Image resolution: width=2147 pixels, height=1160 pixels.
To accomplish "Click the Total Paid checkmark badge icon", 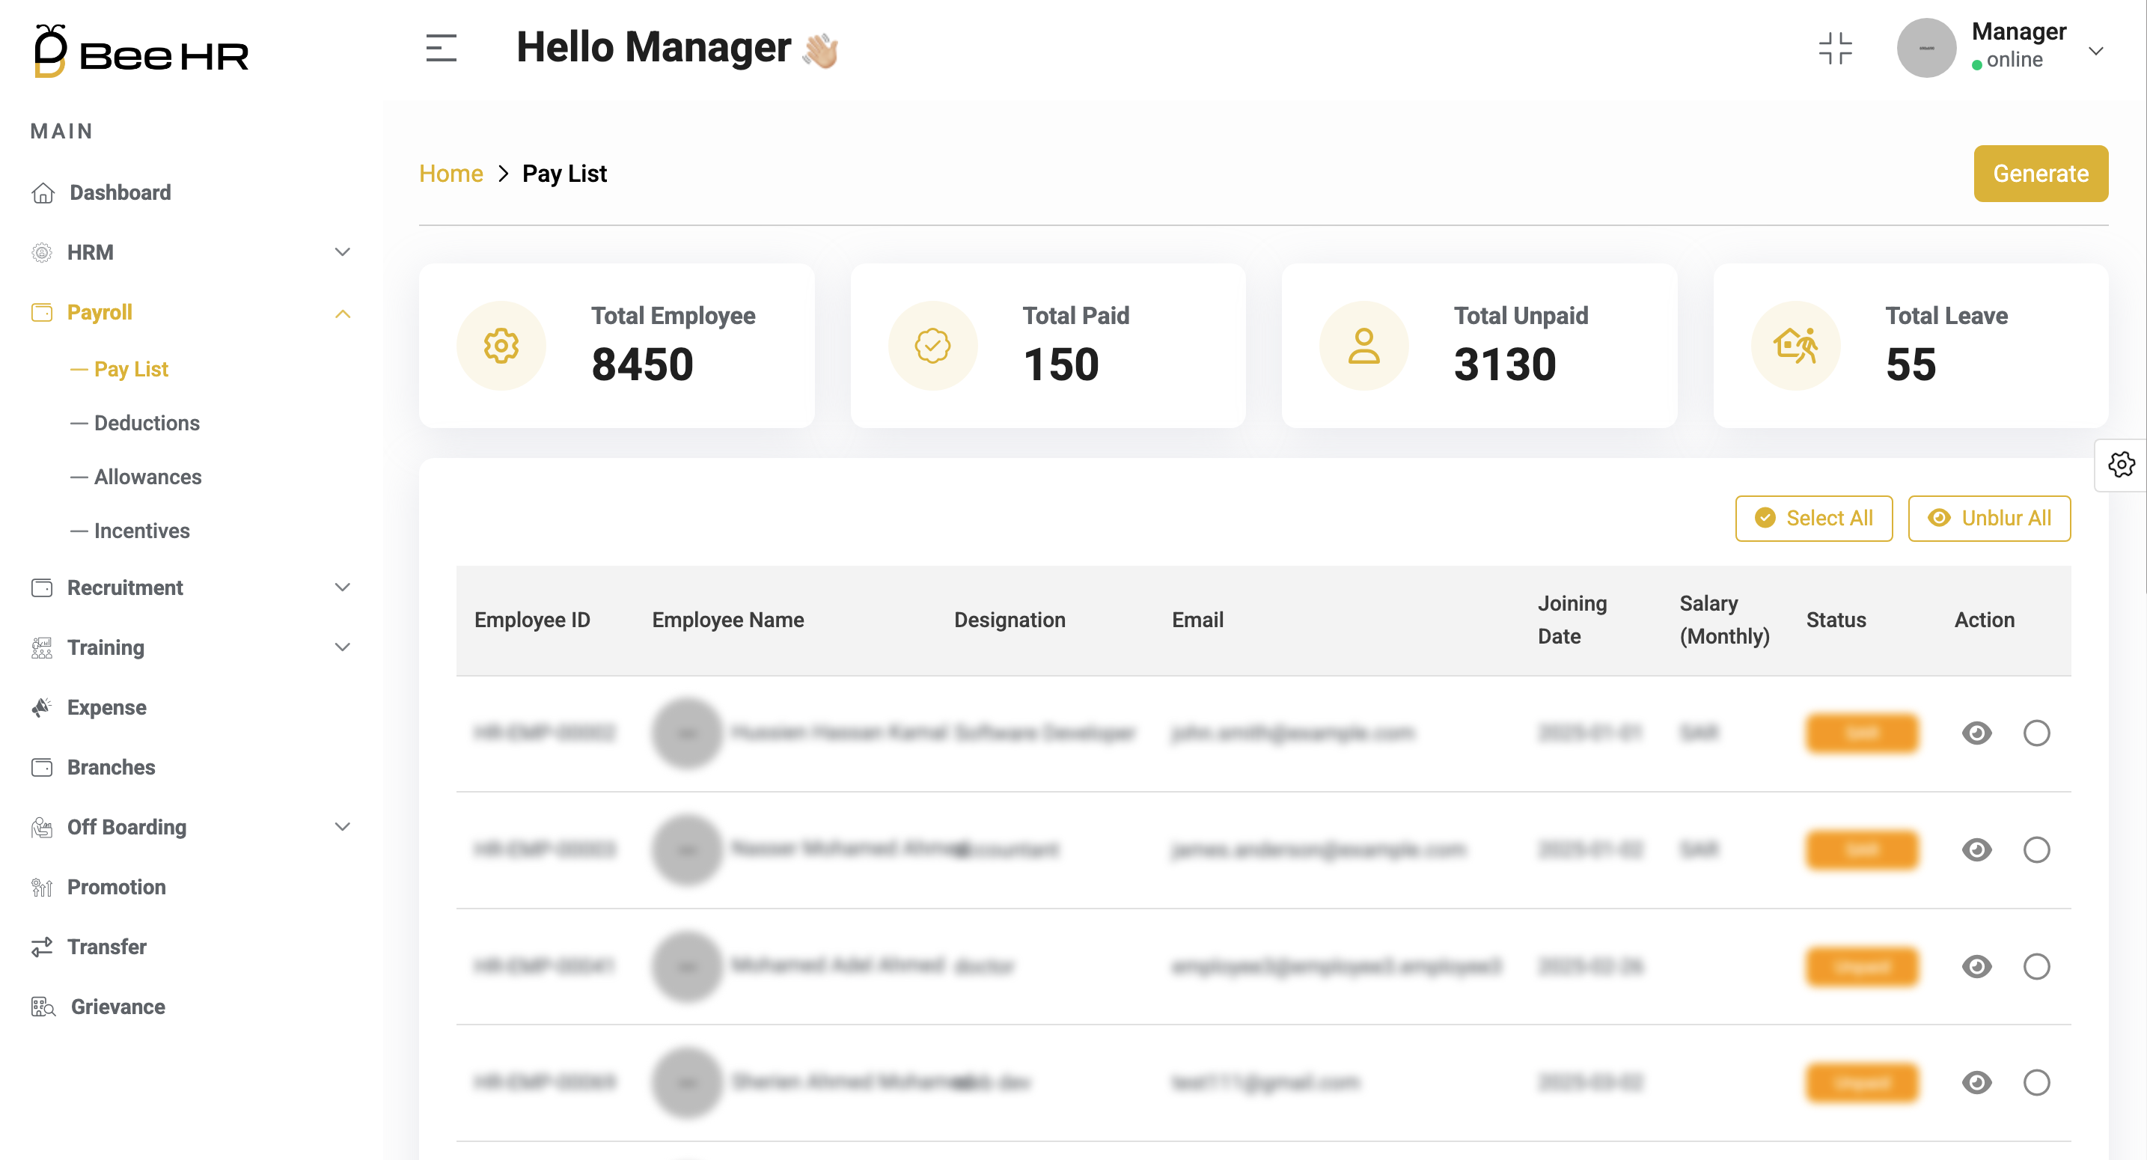I will 932,345.
